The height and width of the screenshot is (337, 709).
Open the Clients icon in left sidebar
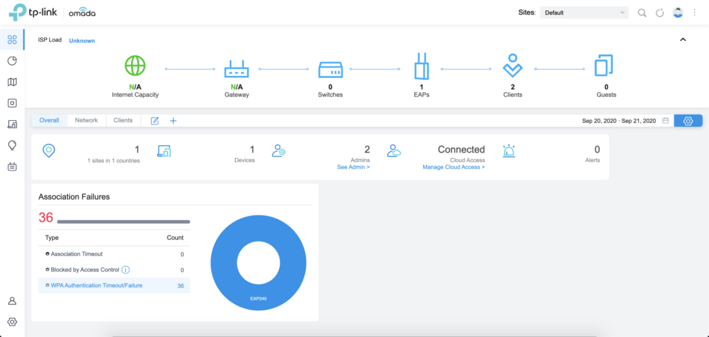pos(12,124)
